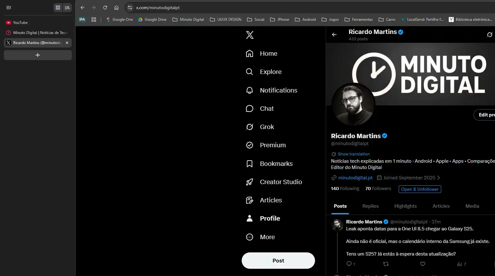Viewport: 495px width, 276px height.
Task: Open the More menu in the X sidebar
Action: [260, 237]
